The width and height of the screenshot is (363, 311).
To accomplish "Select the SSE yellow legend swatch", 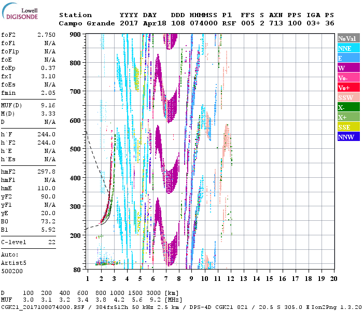I will [348, 127].
